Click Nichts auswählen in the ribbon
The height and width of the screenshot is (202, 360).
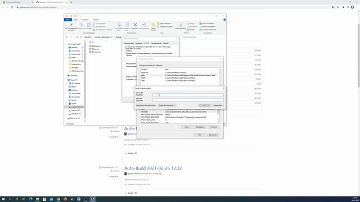(x=207, y=26)
